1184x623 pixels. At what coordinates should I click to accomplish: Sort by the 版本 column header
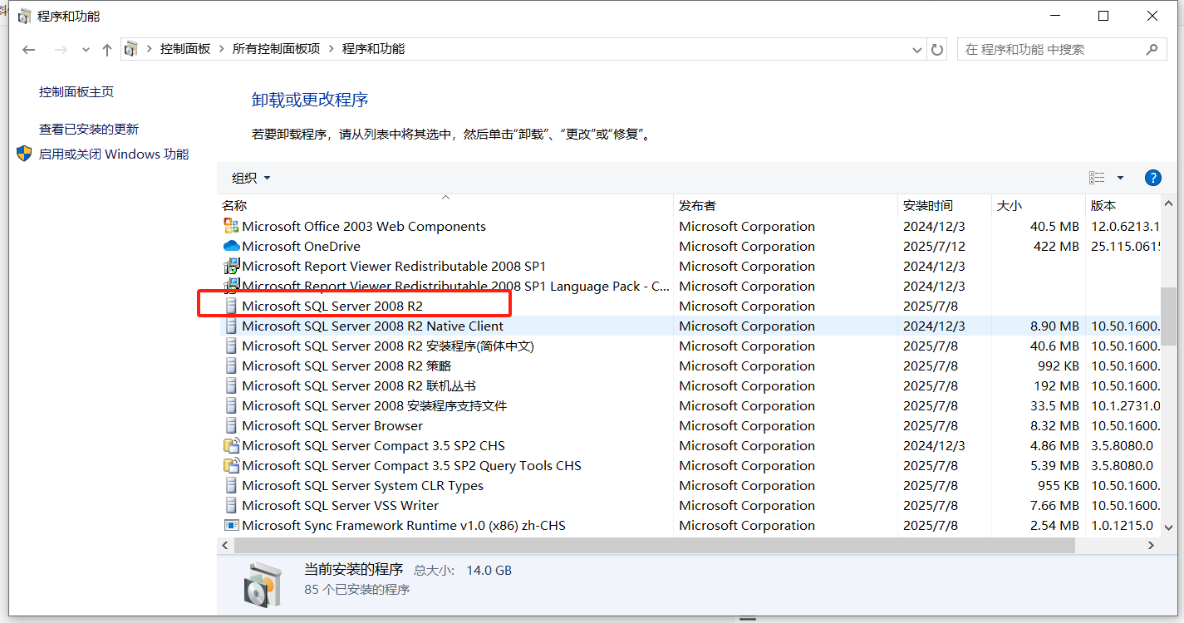(1123, 205)
